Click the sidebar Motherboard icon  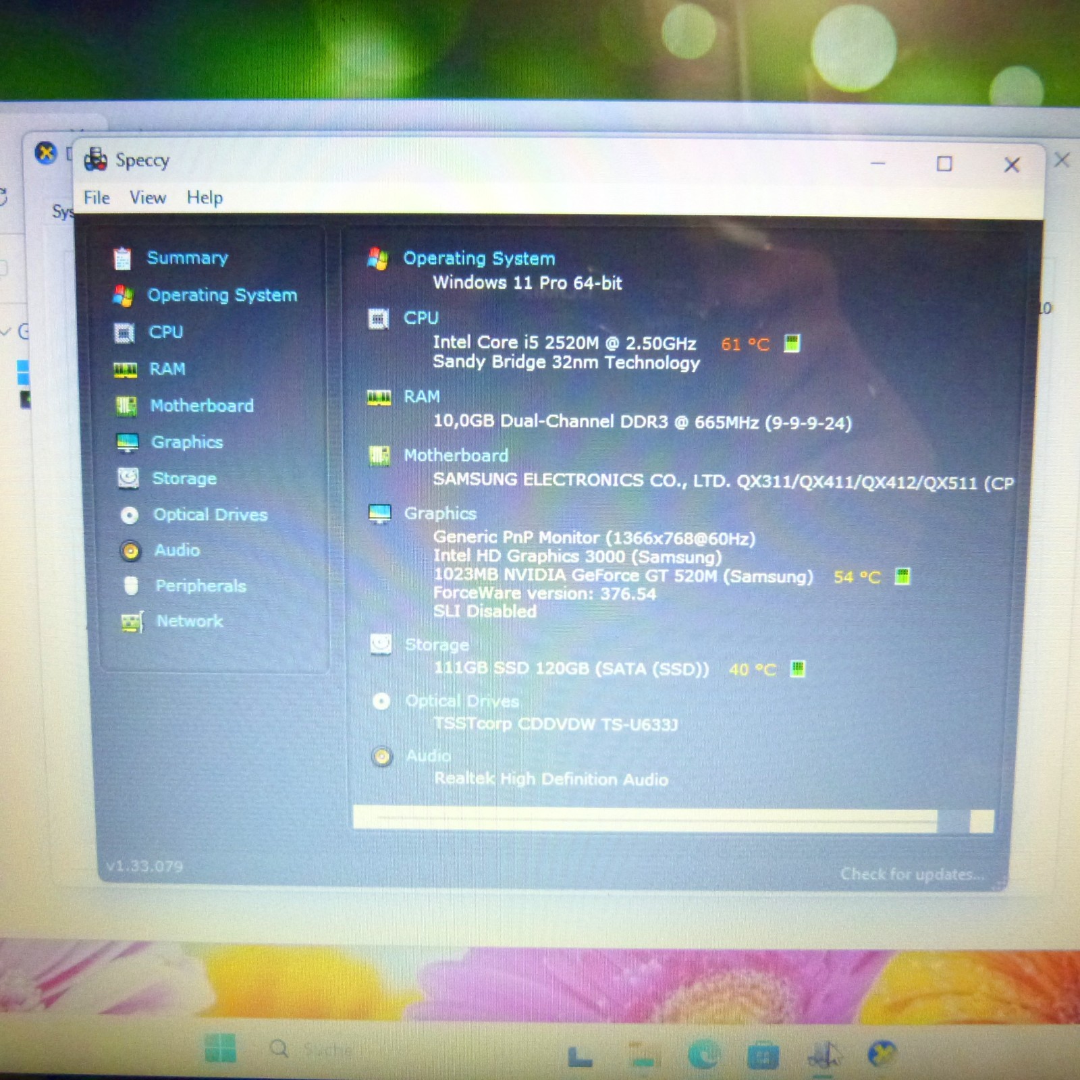click(x=126, y=406)
